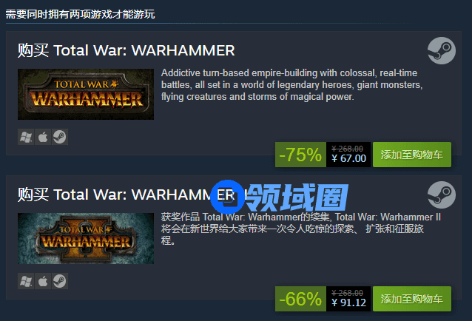Add Total War: WARHAMMER II to cart at ¥91.12
The width and height of the screenshot is (472, 321).
(412, 299)
